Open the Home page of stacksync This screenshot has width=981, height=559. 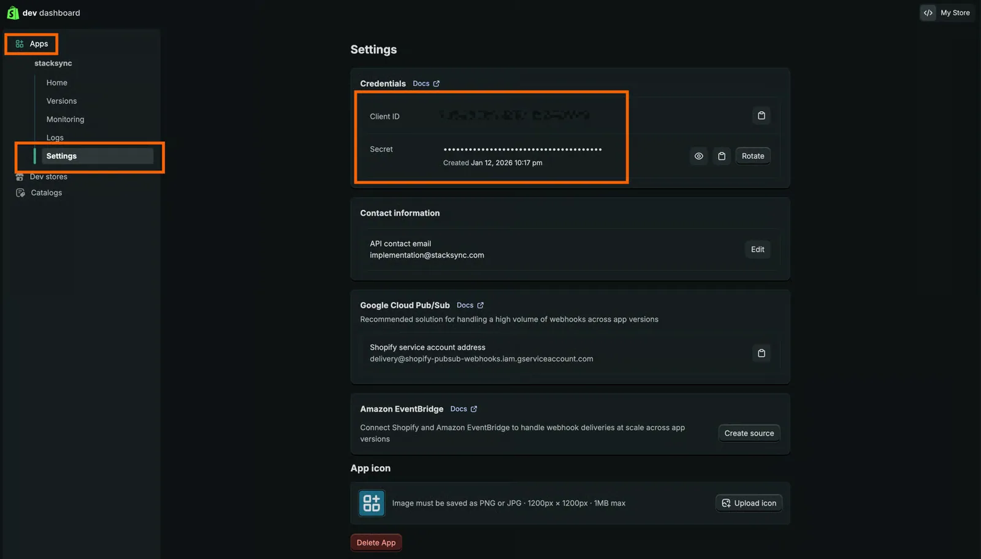pos(57,83)
